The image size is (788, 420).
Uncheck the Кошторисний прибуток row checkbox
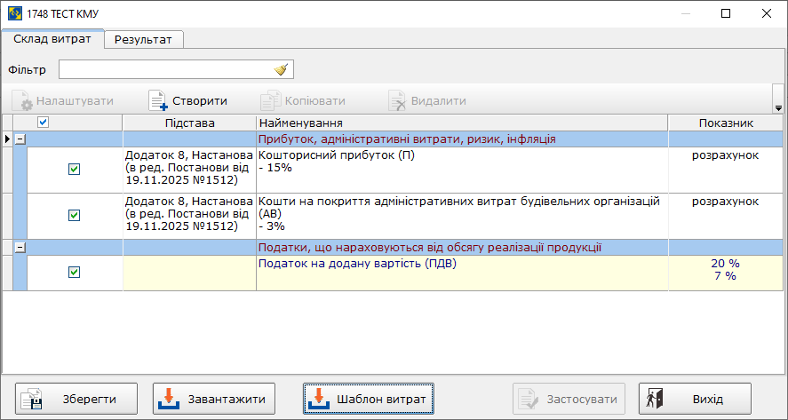point(75,170)
